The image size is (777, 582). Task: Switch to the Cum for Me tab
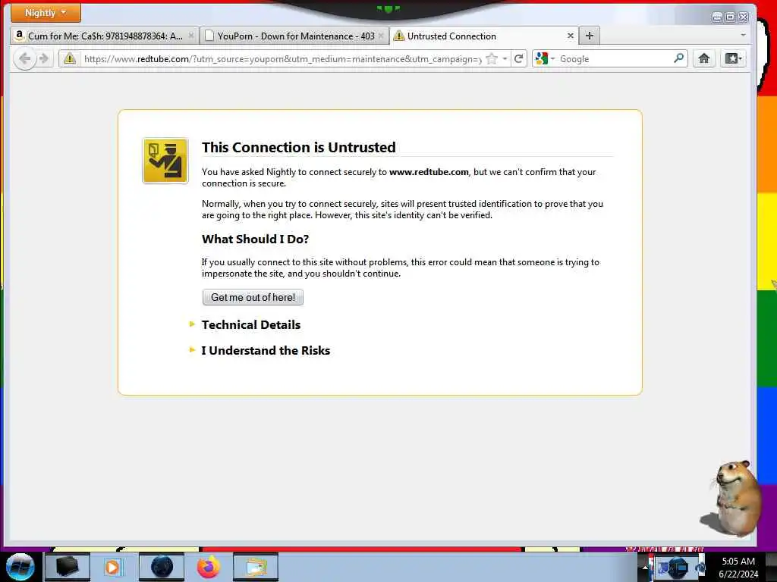(x=105, y=36)
